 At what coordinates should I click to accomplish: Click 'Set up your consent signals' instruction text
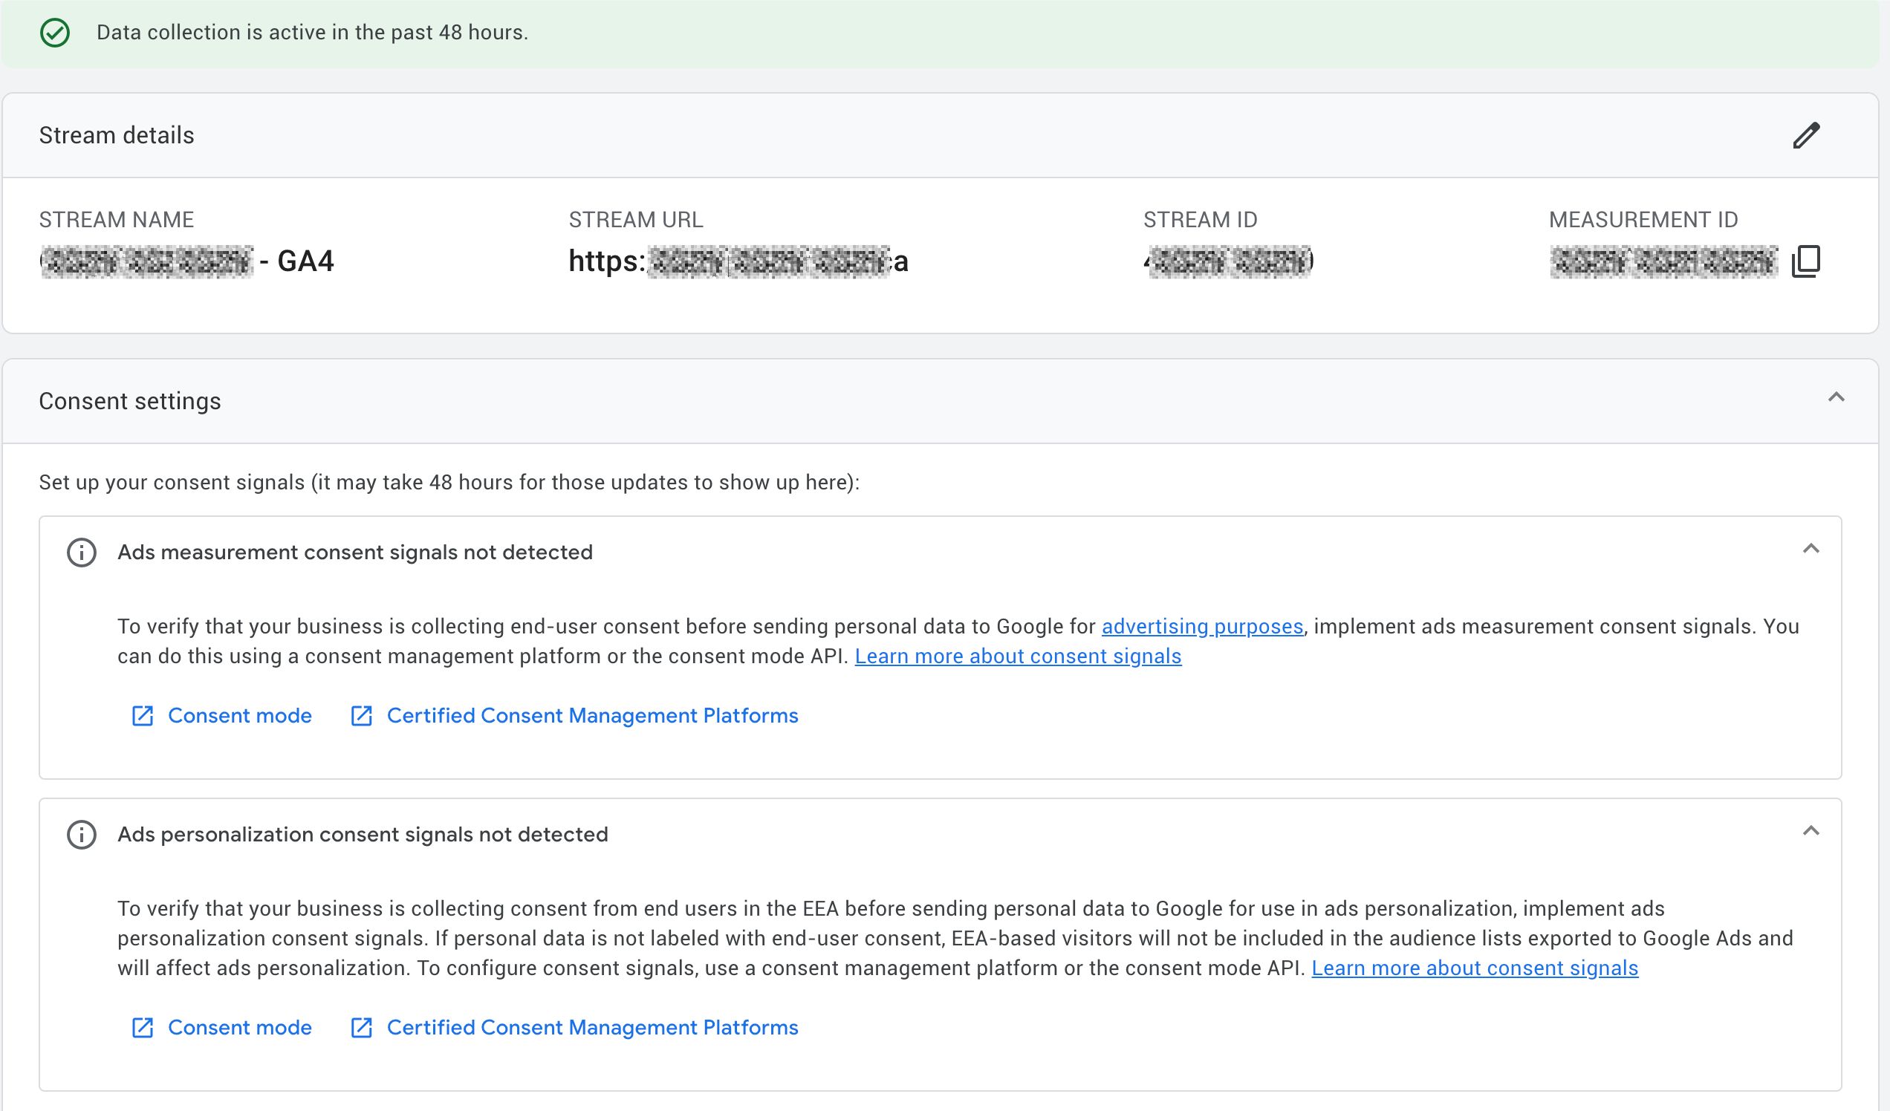(449, 483)
